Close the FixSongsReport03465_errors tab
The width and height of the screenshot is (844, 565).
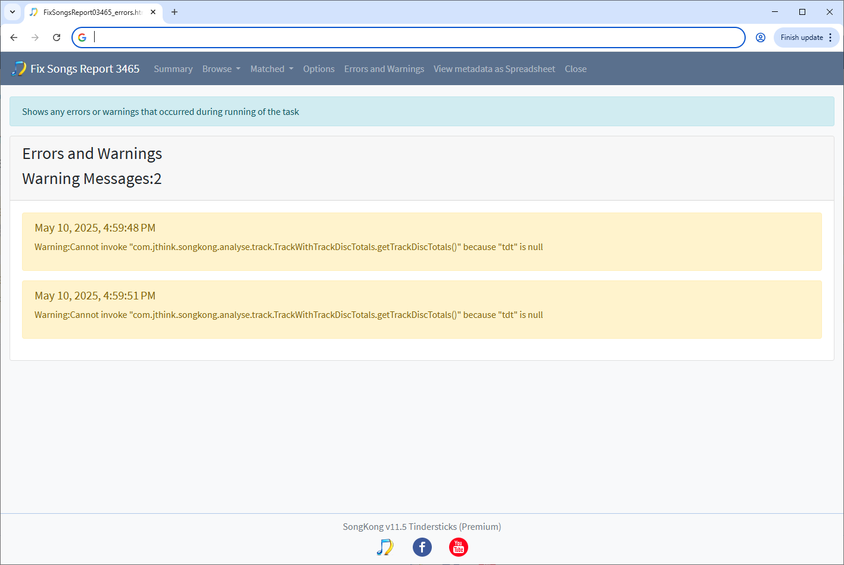[153, 12]
